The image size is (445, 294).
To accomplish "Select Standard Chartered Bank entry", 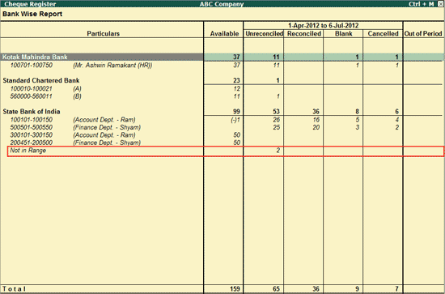I will (41, 80).
